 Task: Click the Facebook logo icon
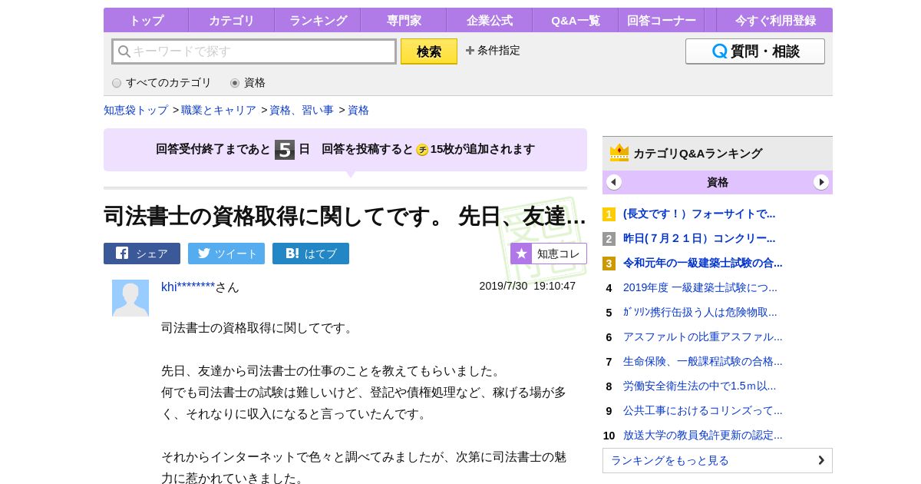point(122,253)
